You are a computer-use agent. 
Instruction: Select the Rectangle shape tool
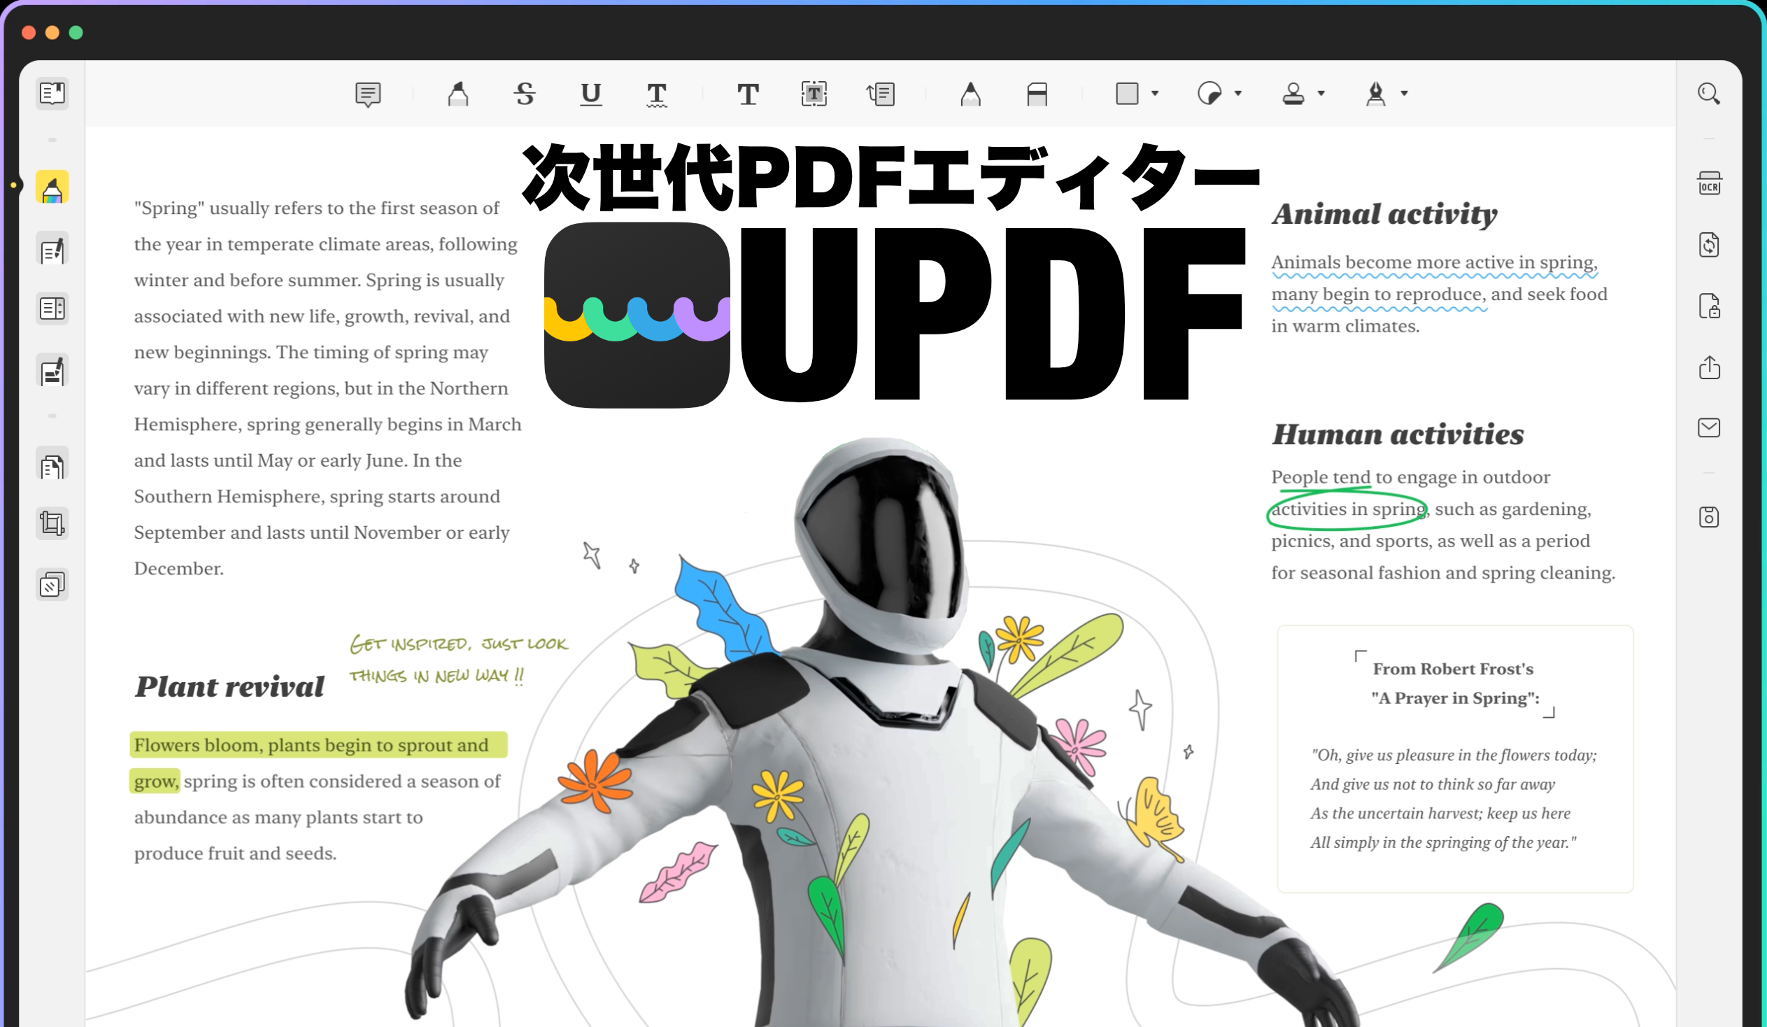click(1127, 94)
